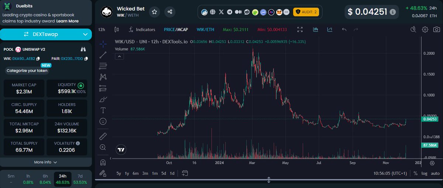Select the zoom in tool
The width and height of the screenshot is (443, 188).
[103, 147]
